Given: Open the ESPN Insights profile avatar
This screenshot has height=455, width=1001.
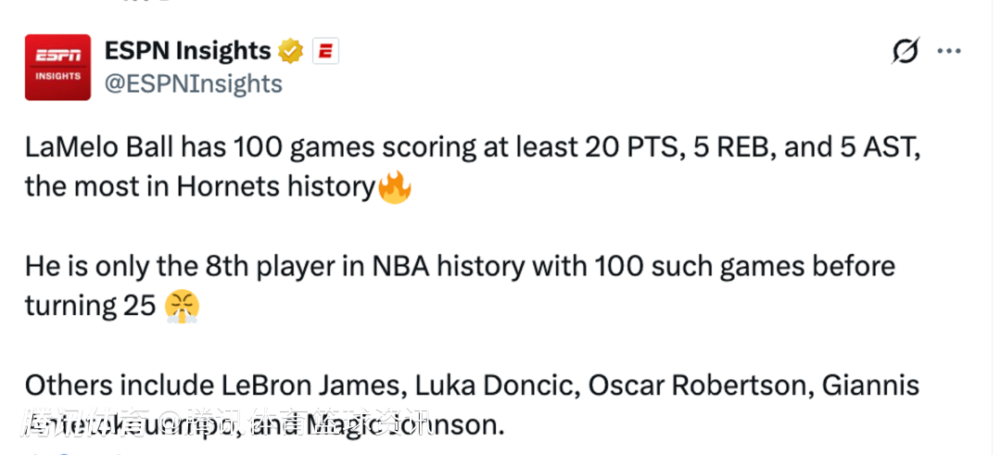Looking at the screenshot, I should [57, 67].
